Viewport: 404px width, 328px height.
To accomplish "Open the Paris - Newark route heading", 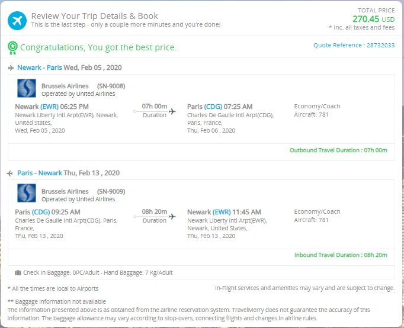I will [40, 173].
